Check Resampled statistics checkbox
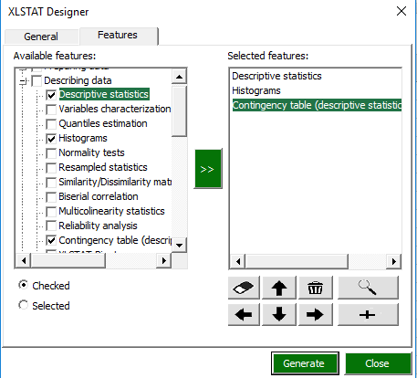 coord(51,168)
